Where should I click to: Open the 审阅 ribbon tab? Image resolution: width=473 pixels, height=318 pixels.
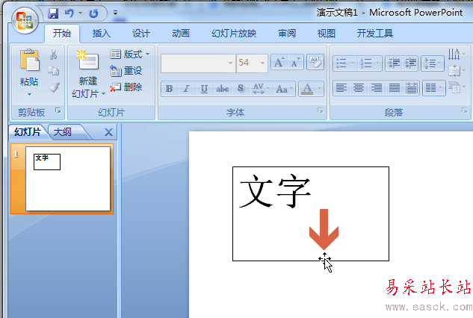[287, 33]
